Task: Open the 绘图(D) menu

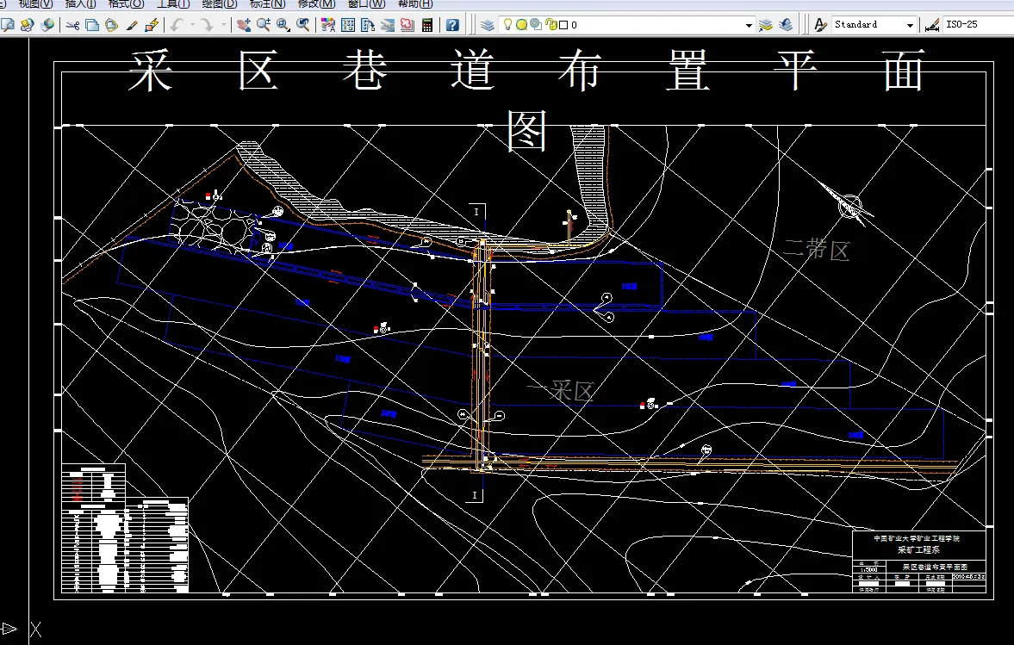Action: [x=220, y=4]
